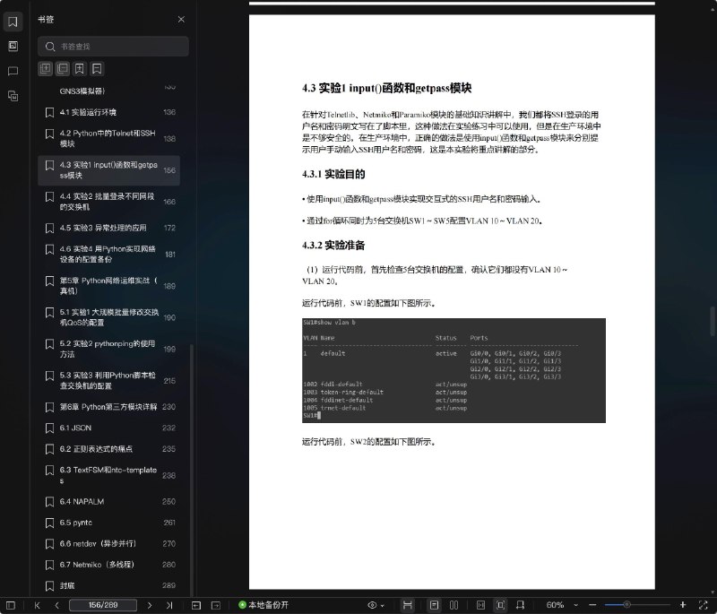The height and width of the screenshot is (614, 717).
Task: Expand all bookmarks with expand-all icon
Action: (44, 68)
